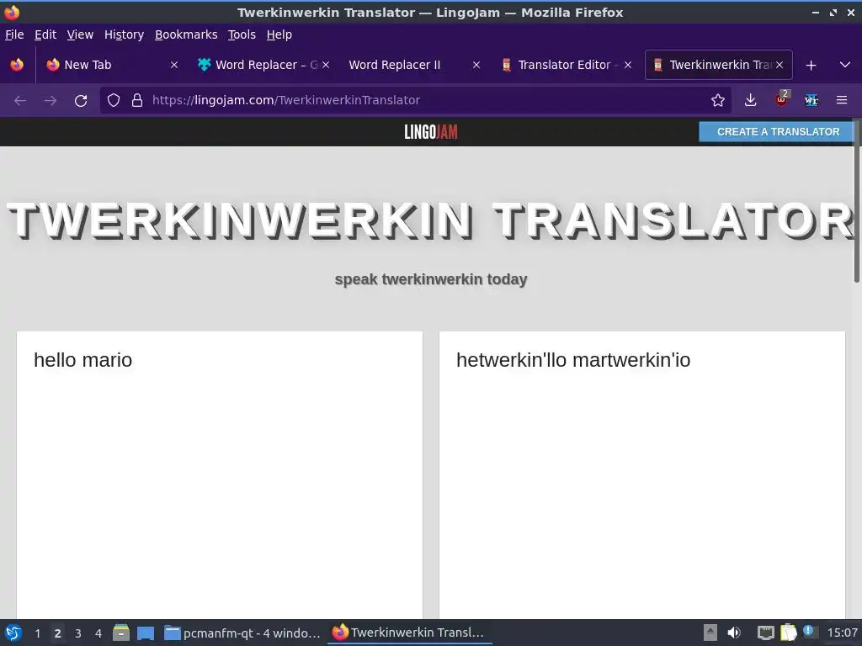
Task: Open Firefox View pinned icon
Action: pos(17,65)
